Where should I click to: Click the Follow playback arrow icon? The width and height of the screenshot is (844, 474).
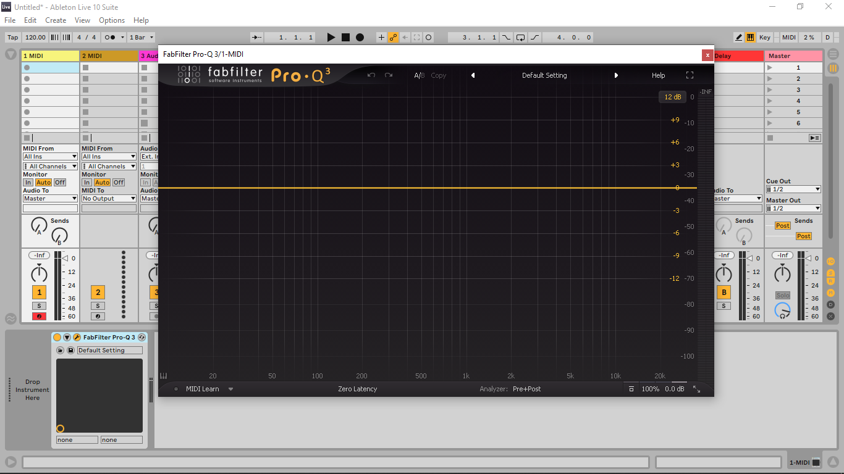coord(257,37)
